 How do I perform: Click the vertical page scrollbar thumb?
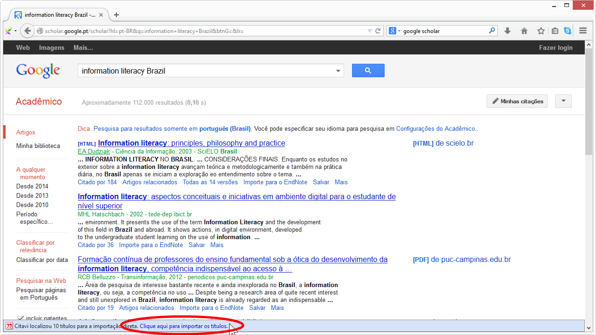[x=589, y=101]
